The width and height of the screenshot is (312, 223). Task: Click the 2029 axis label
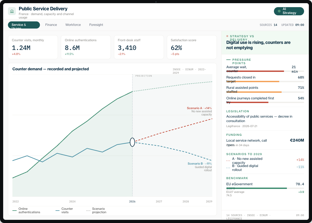(x=209, y=202)
